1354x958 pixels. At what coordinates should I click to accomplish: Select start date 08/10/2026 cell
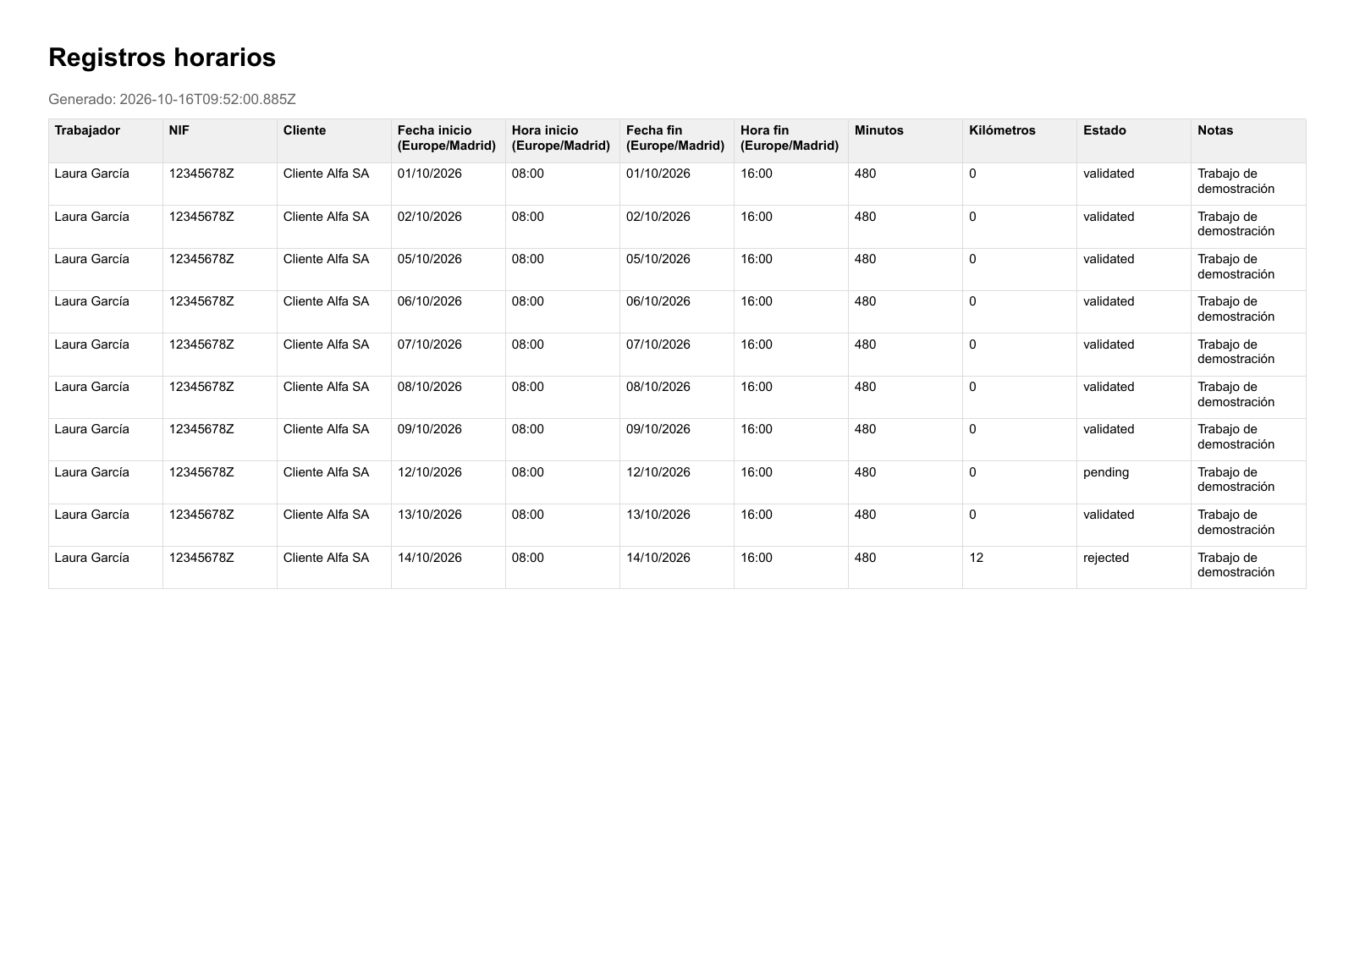(x=449, y=397)
